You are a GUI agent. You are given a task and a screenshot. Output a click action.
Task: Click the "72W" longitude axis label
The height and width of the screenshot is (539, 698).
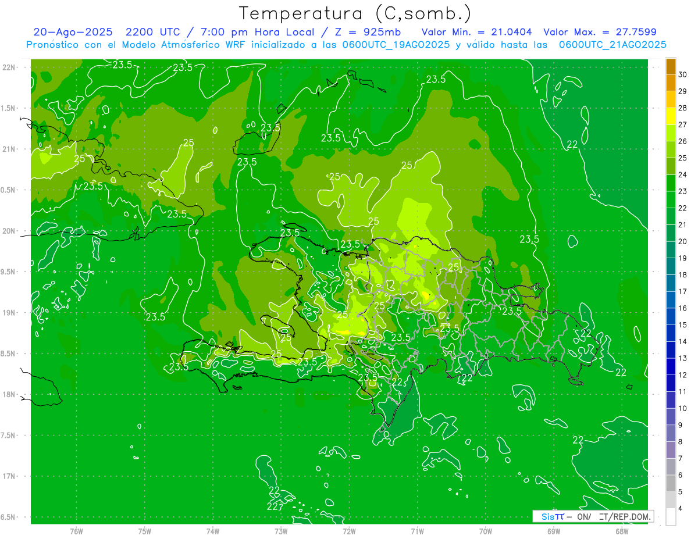(x=349, y=531)
